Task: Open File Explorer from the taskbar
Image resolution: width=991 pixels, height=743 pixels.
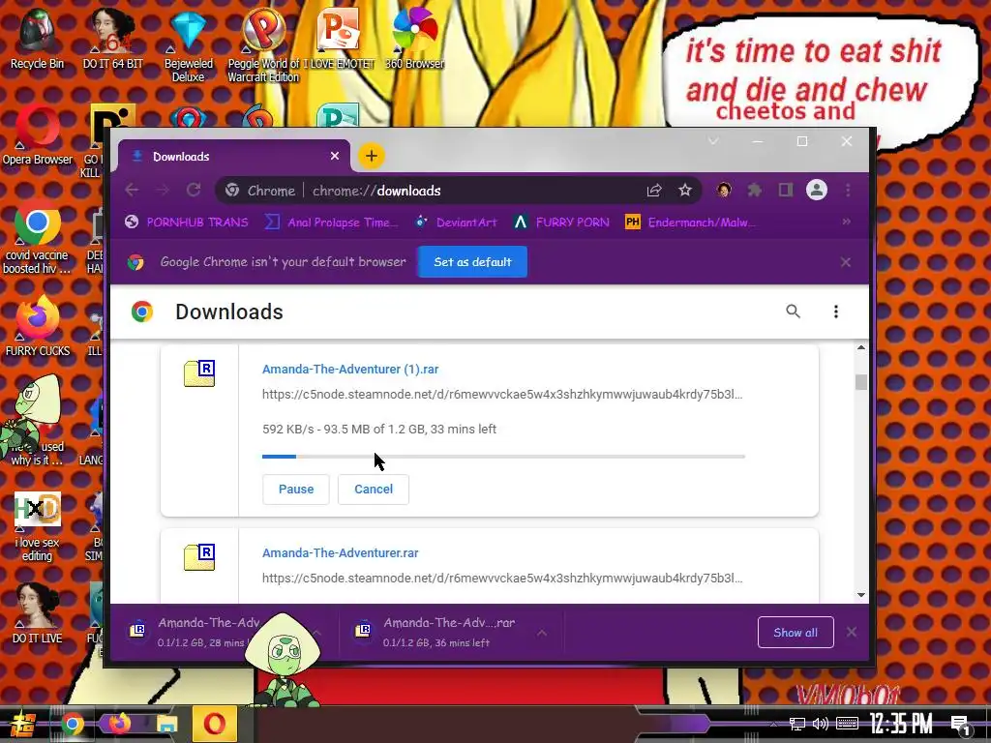Action: pyautogui.click(x=166, y=724)
